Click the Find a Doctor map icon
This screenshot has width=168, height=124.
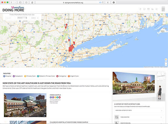tap(117, 117)
